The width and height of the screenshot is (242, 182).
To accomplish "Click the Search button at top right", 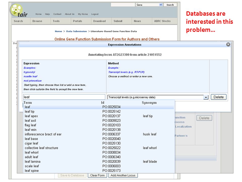I will [170, 5].
